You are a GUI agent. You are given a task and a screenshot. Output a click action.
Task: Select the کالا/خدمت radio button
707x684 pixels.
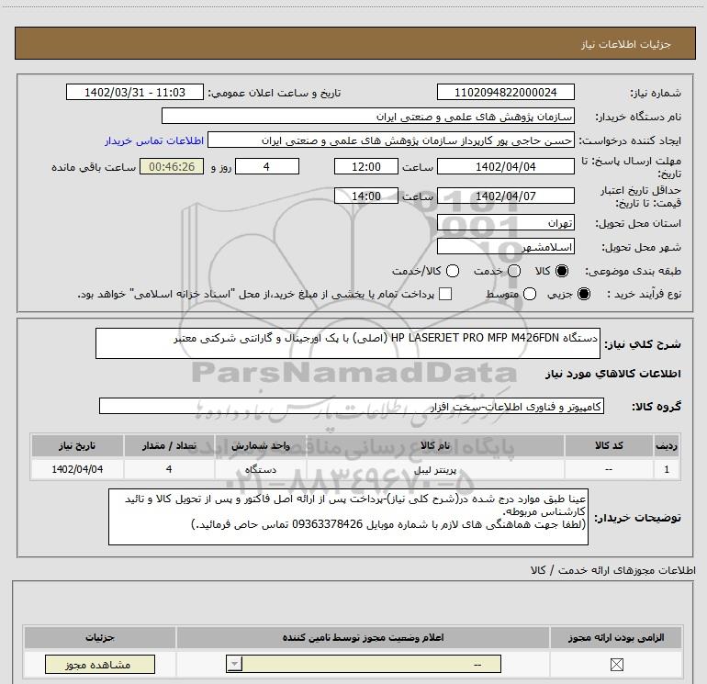click(453, 271)
